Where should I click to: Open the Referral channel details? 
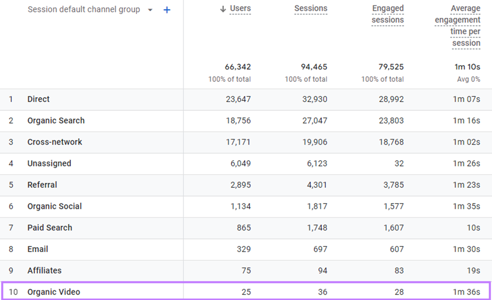coord(42,185)
